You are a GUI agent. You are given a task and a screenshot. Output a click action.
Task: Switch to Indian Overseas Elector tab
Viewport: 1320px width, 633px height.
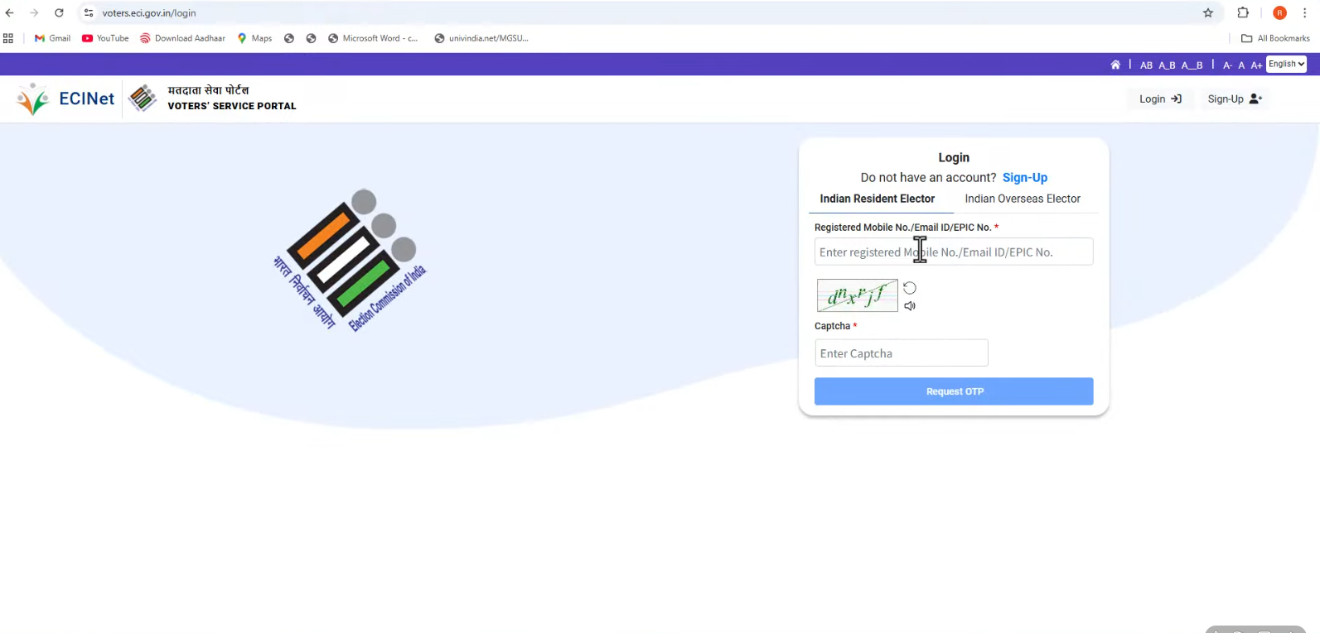pyautogui.click(x=1023, y=199)
